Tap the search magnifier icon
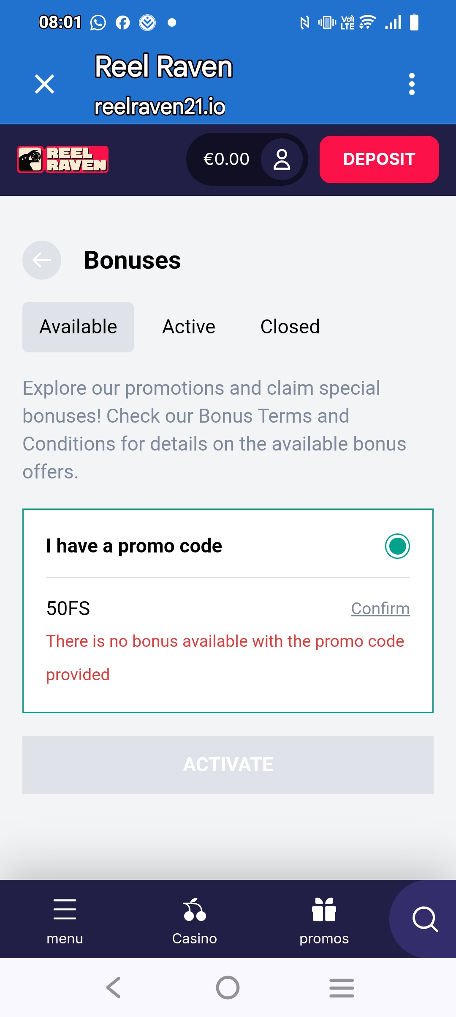 click(425, 919)
